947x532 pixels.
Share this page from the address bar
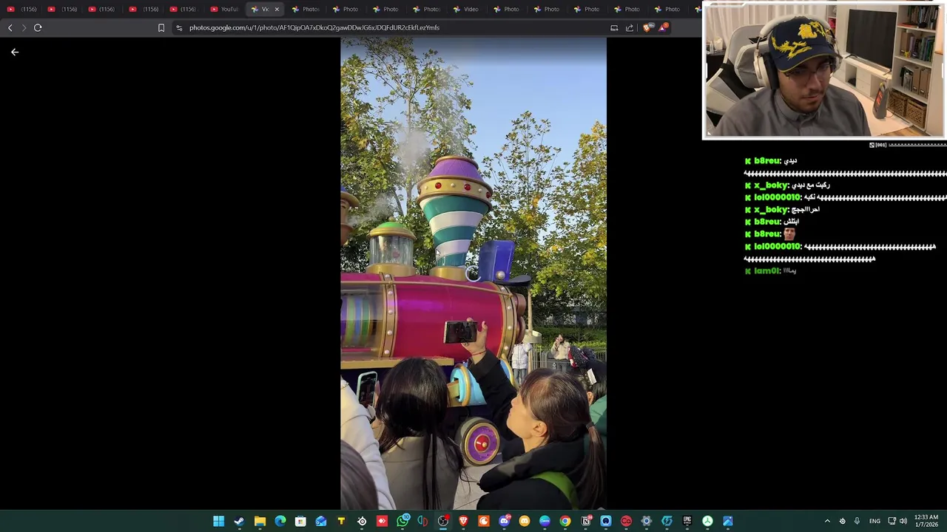630,27
